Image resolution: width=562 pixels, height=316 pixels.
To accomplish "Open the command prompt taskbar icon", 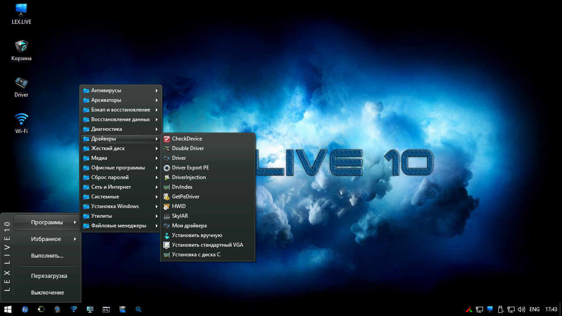I will [x=106, y=309].
